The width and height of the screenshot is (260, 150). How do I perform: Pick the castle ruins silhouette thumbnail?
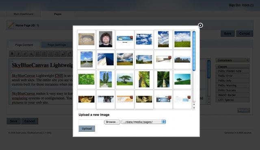click(182, 60)
